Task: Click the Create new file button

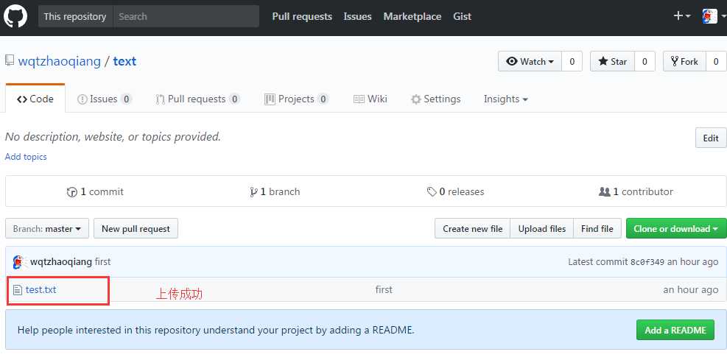Action: [x=472, y=228]
